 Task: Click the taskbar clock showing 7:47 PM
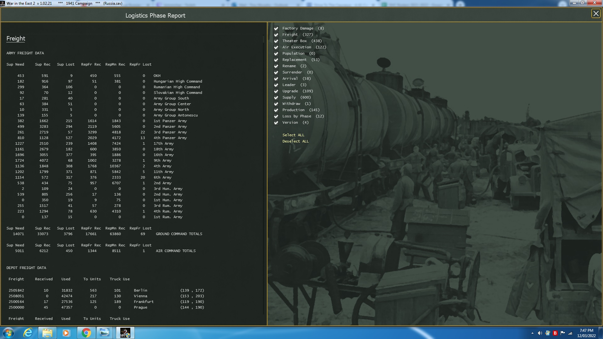tap(586, 333)
